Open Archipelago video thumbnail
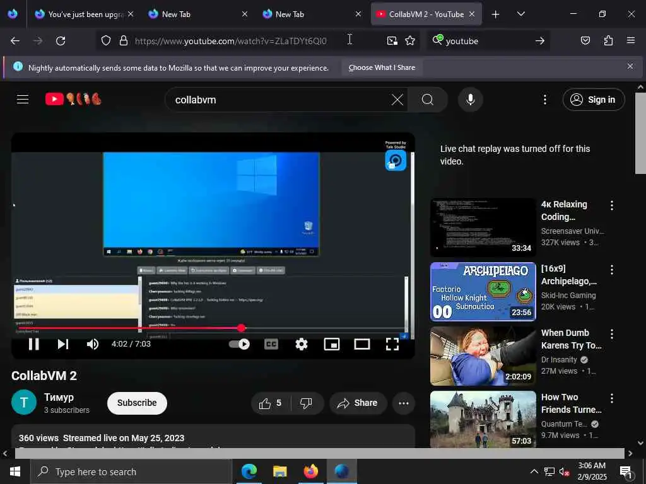Viewport: 646px width, 484px height. [x=483, y=291]
